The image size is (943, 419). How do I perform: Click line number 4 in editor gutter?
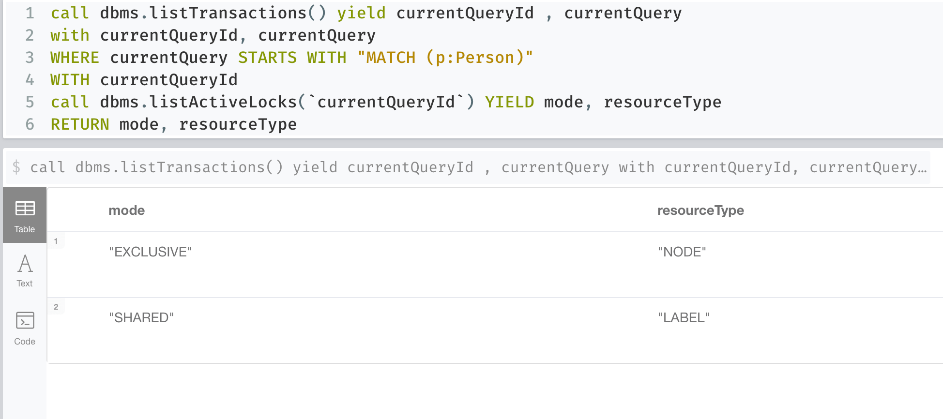point(30,80)
